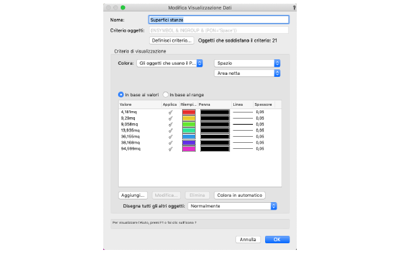Open the Colora dropdown menu
400x254 pixels.
tap(169, 63)
